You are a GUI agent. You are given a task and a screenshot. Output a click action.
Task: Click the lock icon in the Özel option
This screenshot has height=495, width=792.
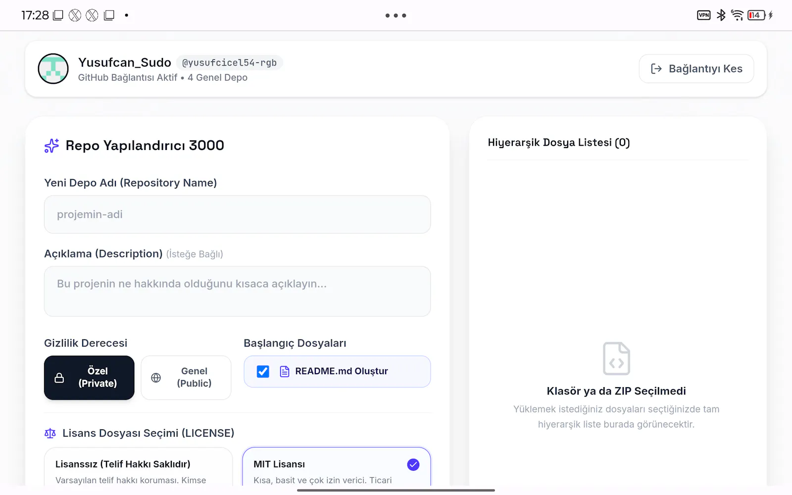pyautogui.click(x=59, y=378)
